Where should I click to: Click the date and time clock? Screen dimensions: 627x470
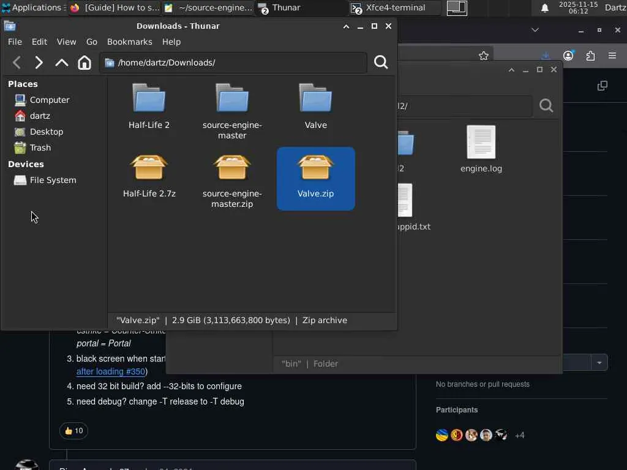pyautogui.click(x=578, y=7)
